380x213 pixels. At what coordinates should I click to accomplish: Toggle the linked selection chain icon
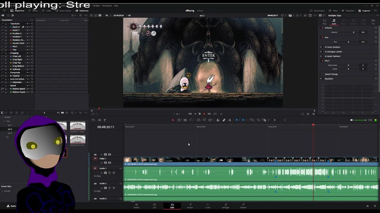coord(224,120)
